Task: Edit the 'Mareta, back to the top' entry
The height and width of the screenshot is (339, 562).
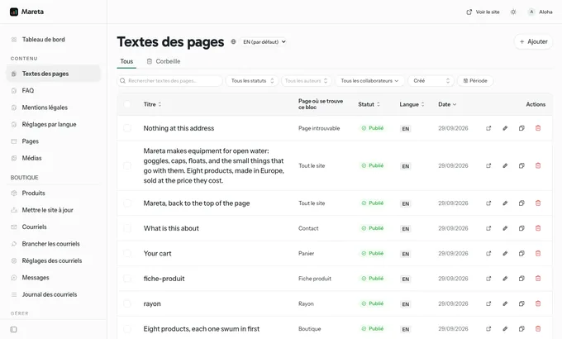Action: coord(505,203)
